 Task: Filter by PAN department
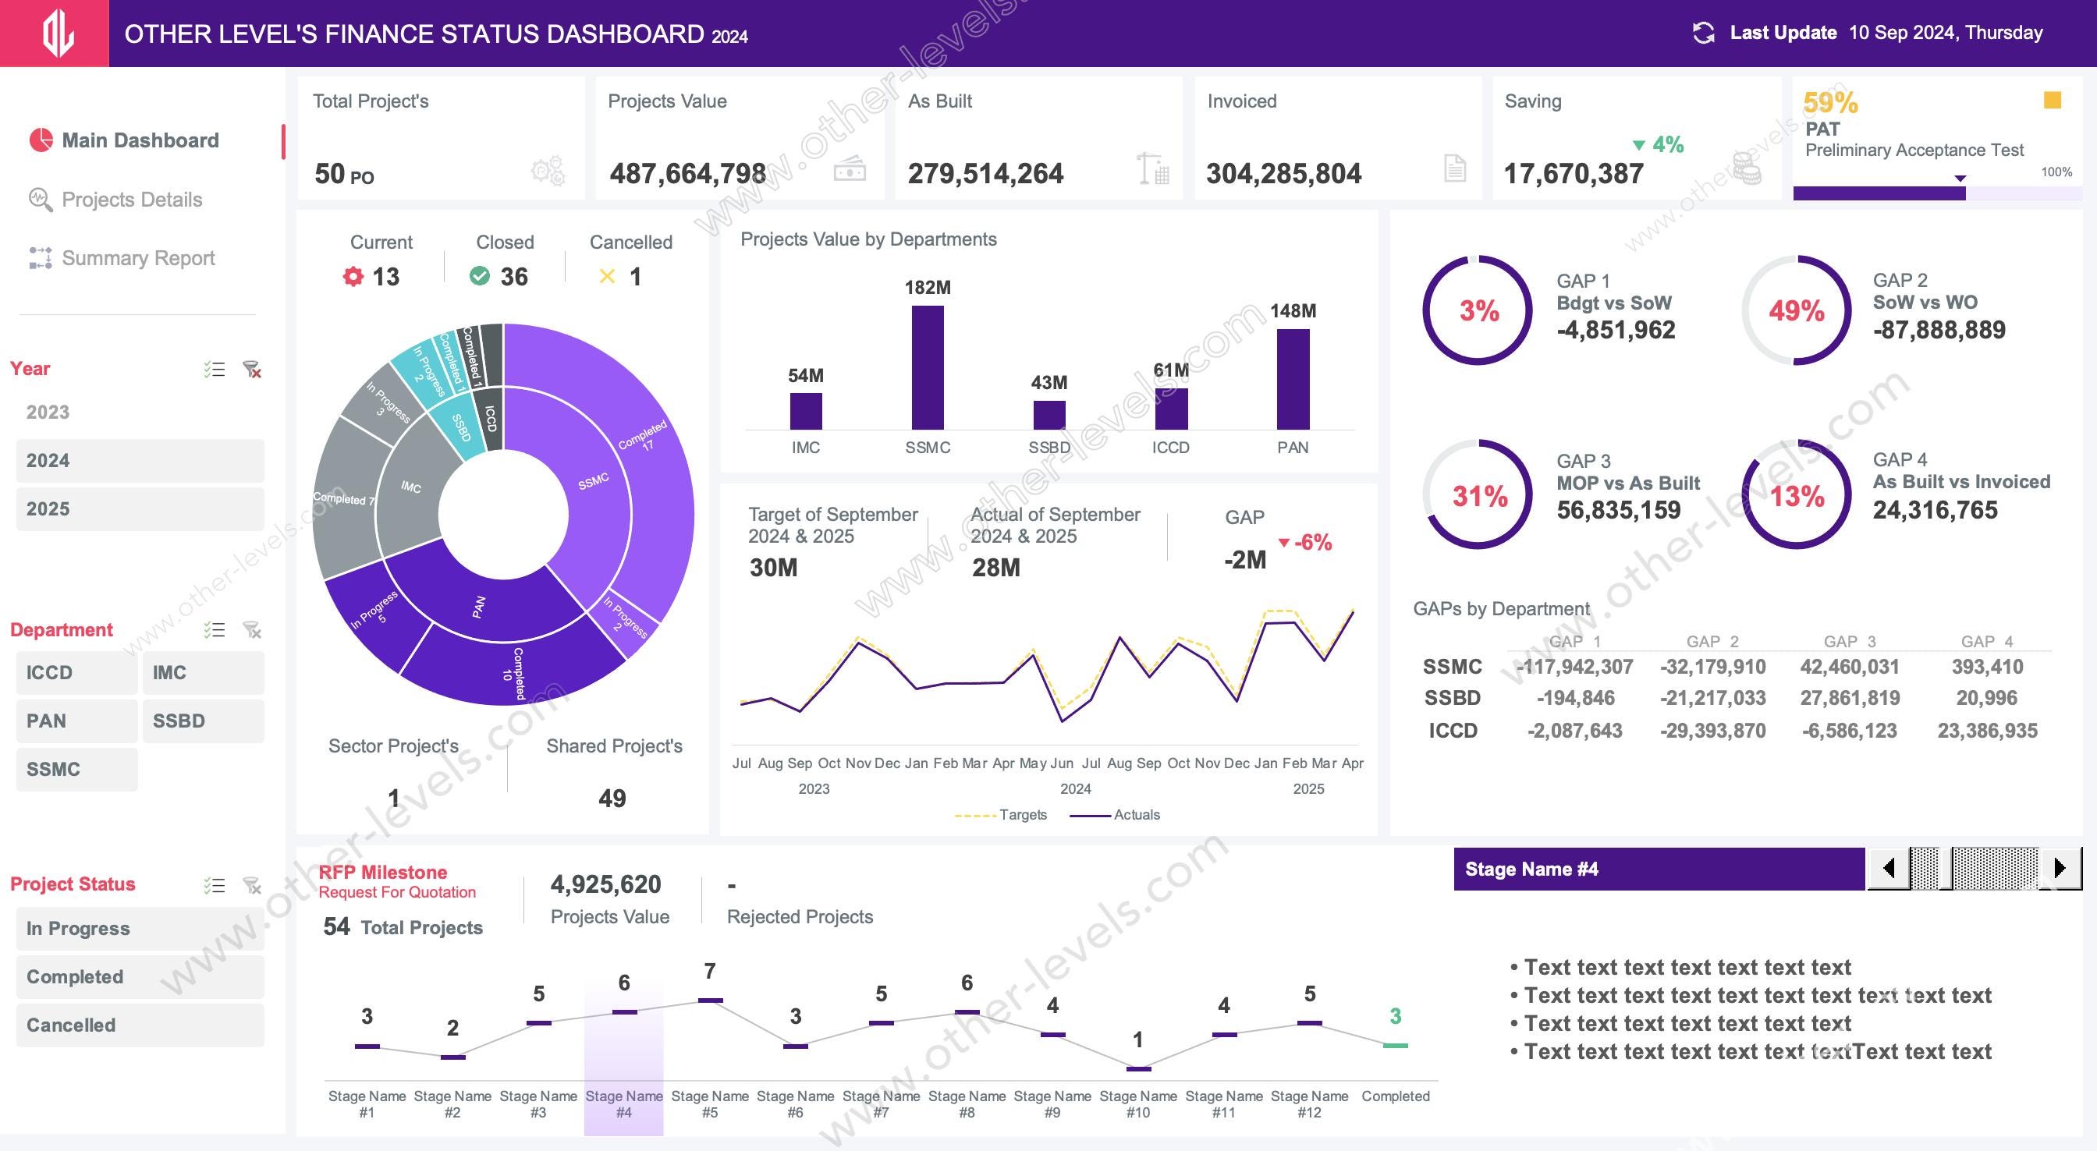click(76, 721)
